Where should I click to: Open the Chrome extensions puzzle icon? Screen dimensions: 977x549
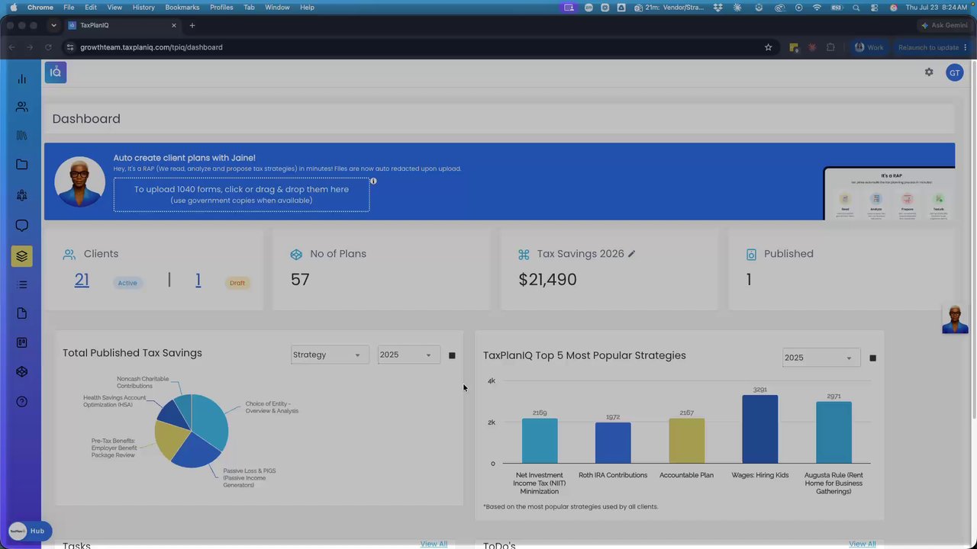830,47
